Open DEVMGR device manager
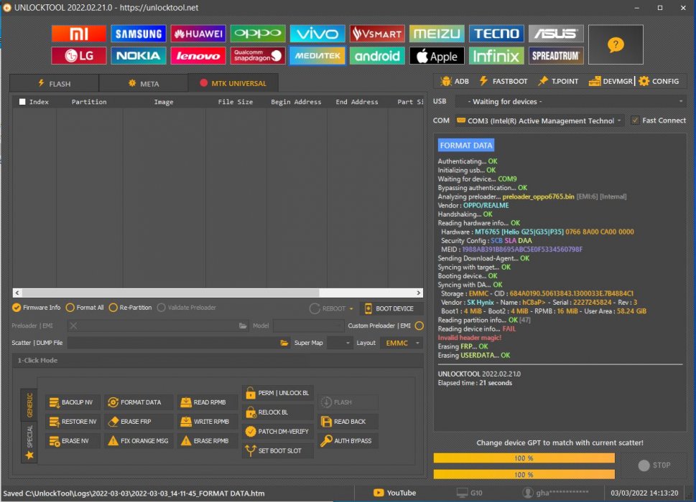696x502 pixels. [611, 81]
